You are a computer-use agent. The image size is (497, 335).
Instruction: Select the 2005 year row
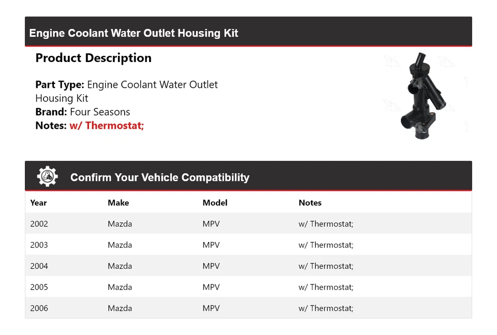tap(39, 287)
